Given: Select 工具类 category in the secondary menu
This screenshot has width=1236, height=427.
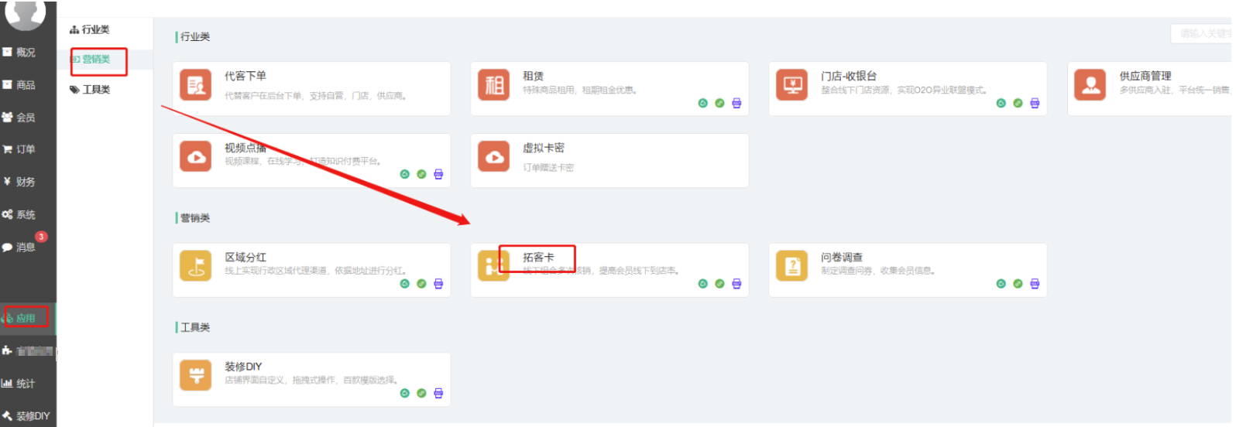Looking at the screenshot, I should tap(96, 90).
